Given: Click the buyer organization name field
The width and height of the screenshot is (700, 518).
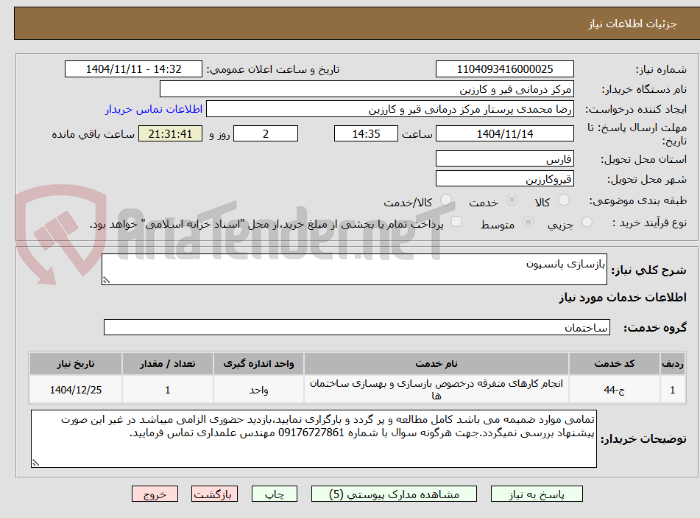Looking at the screenshot, I should (367, 89).
